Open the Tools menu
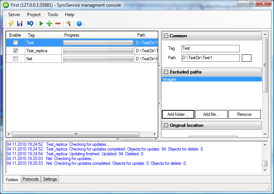The image size is (274, 194). [x=53, y=15]
